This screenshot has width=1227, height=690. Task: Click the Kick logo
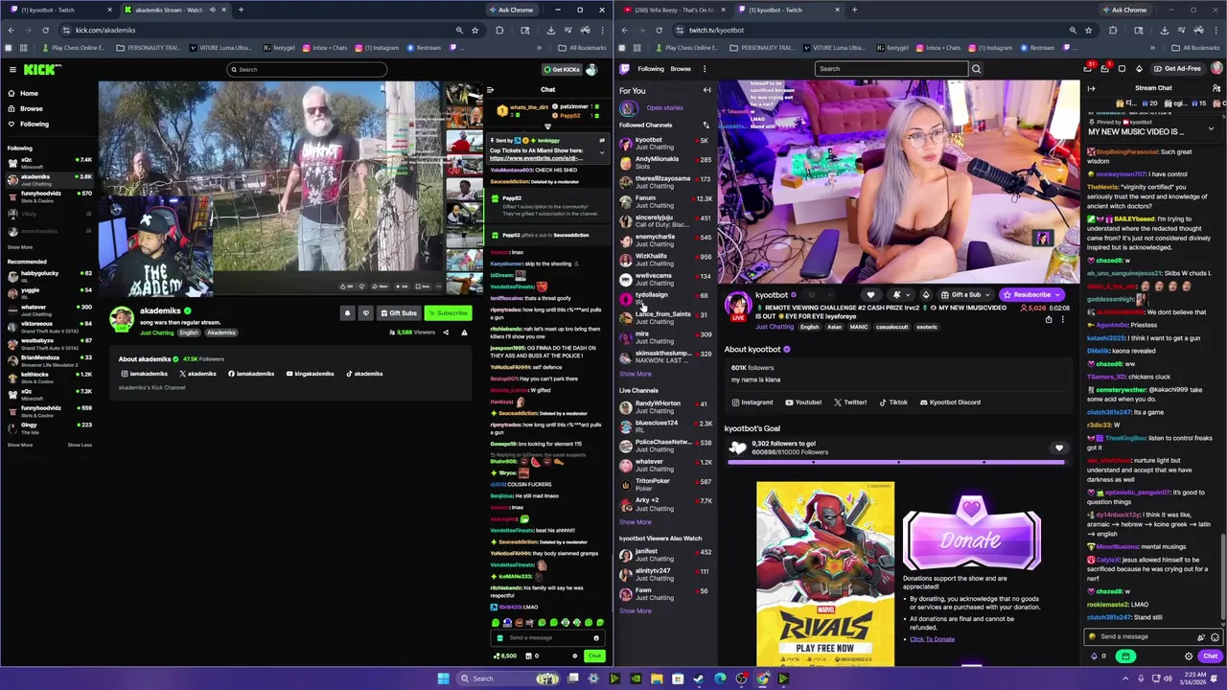click(42, 69)
